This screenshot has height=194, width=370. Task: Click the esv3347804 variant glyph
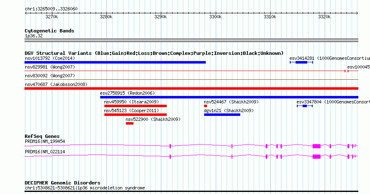305,106
